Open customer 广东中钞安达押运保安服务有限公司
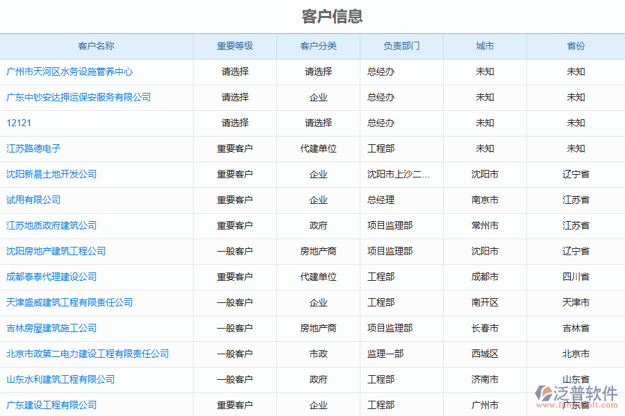This screenshot has width=625, height=416. 79,97
